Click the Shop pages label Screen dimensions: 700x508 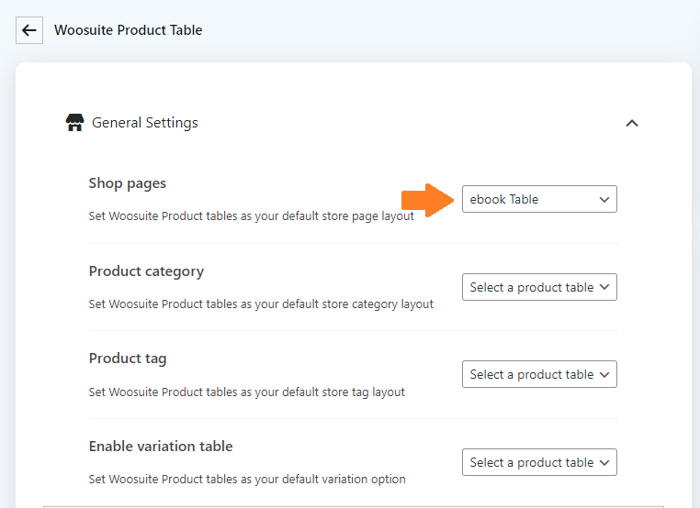128,183
